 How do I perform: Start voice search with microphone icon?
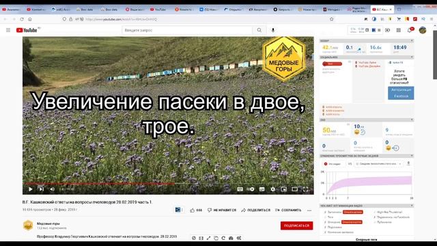pyautogui.click(x=273, y=30)
